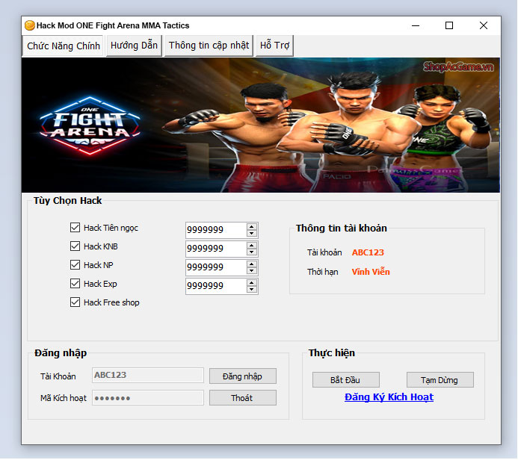Click the gold coin app icon in title bar
The width and height of the screenshot is (518, 460).
click(x=29, y=25)
